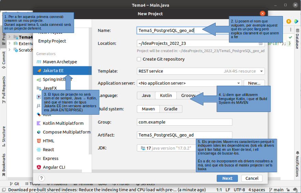
Task: Open the Bookmarks tool window tab
Action: pos(4,165)
